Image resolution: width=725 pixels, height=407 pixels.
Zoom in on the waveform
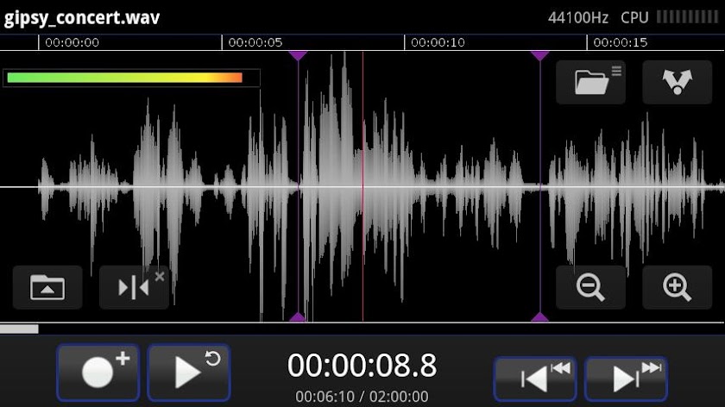677,287
